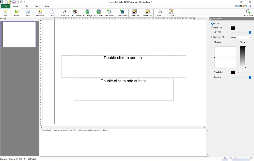Expand the New Slide dropdown arrow

(x=46, y=13)
